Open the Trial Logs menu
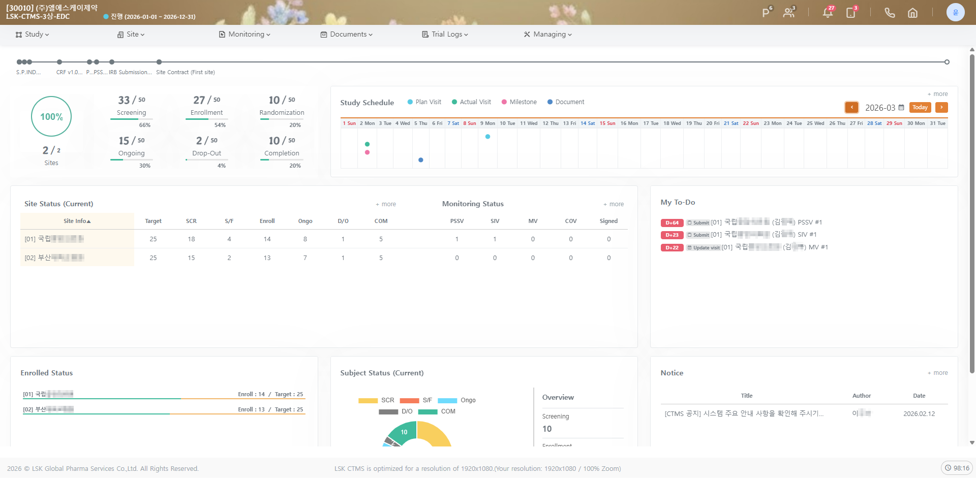This screenshot has width=976, height=480. click(x=445, y=34)
